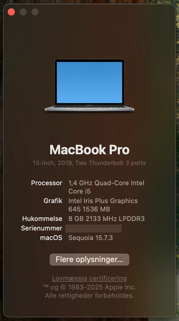Click the Alle rettigheder forbeholdes text
Viewport: 179px width, 321px height.
click(x=89, y=296)
